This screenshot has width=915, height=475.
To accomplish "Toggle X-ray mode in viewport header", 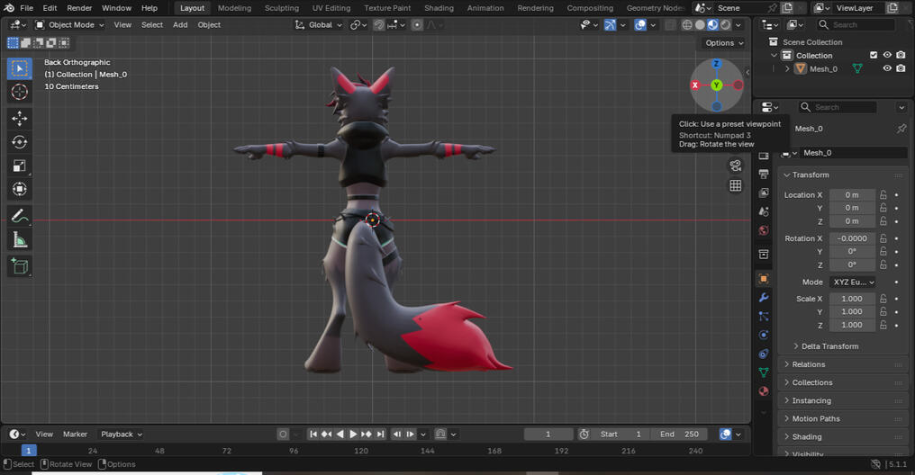I will 671,25.
